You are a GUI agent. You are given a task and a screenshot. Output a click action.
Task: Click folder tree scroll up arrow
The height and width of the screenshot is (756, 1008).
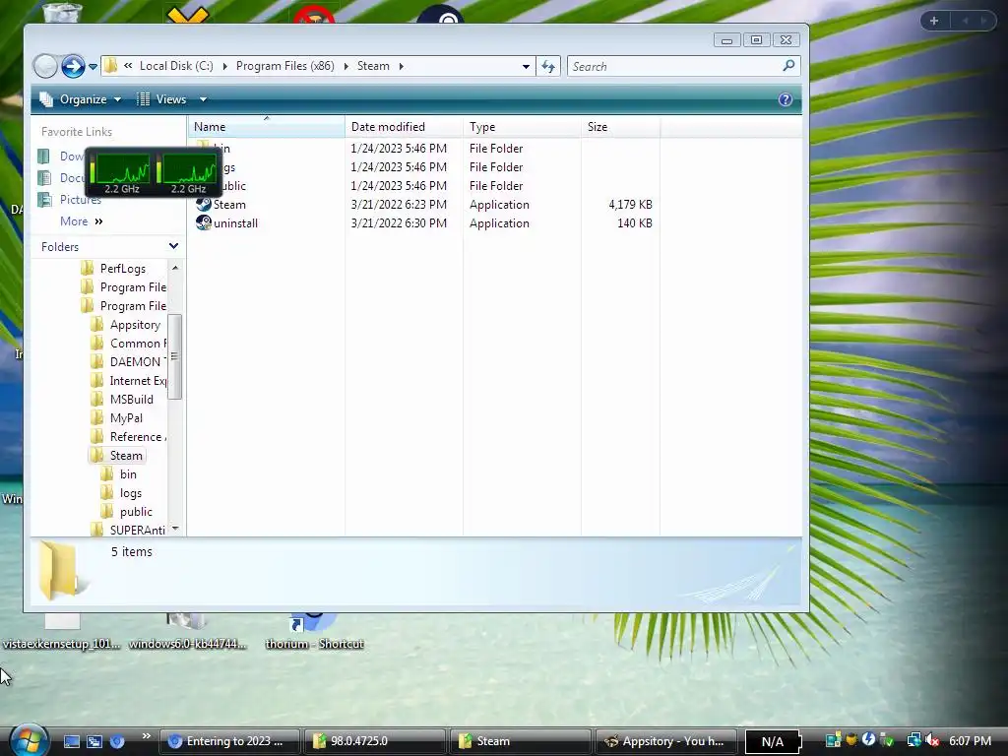(175, 267)
